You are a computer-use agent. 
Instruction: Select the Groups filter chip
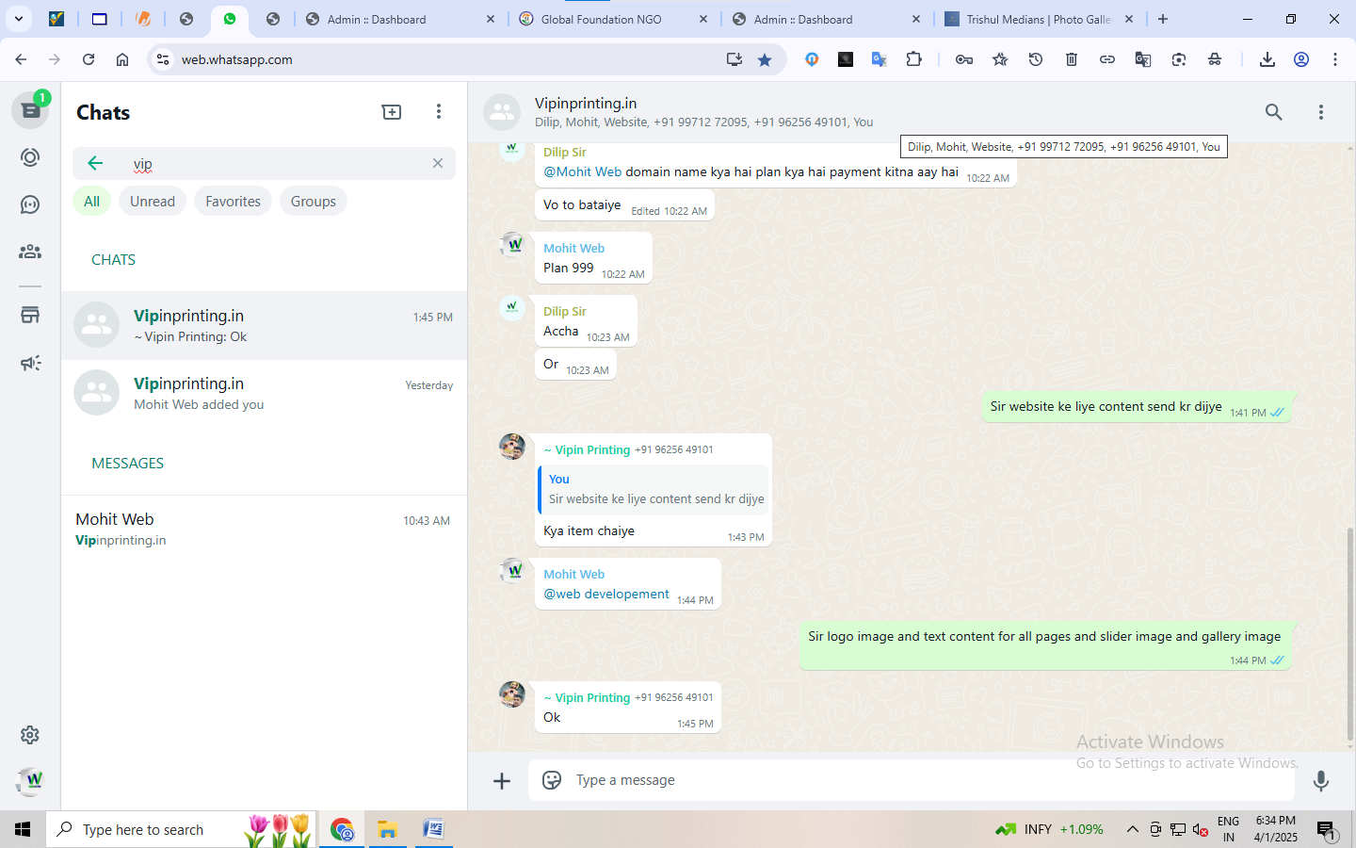314,201
